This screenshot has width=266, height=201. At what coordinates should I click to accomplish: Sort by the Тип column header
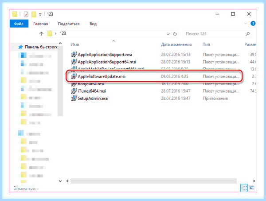click(207, 44)
